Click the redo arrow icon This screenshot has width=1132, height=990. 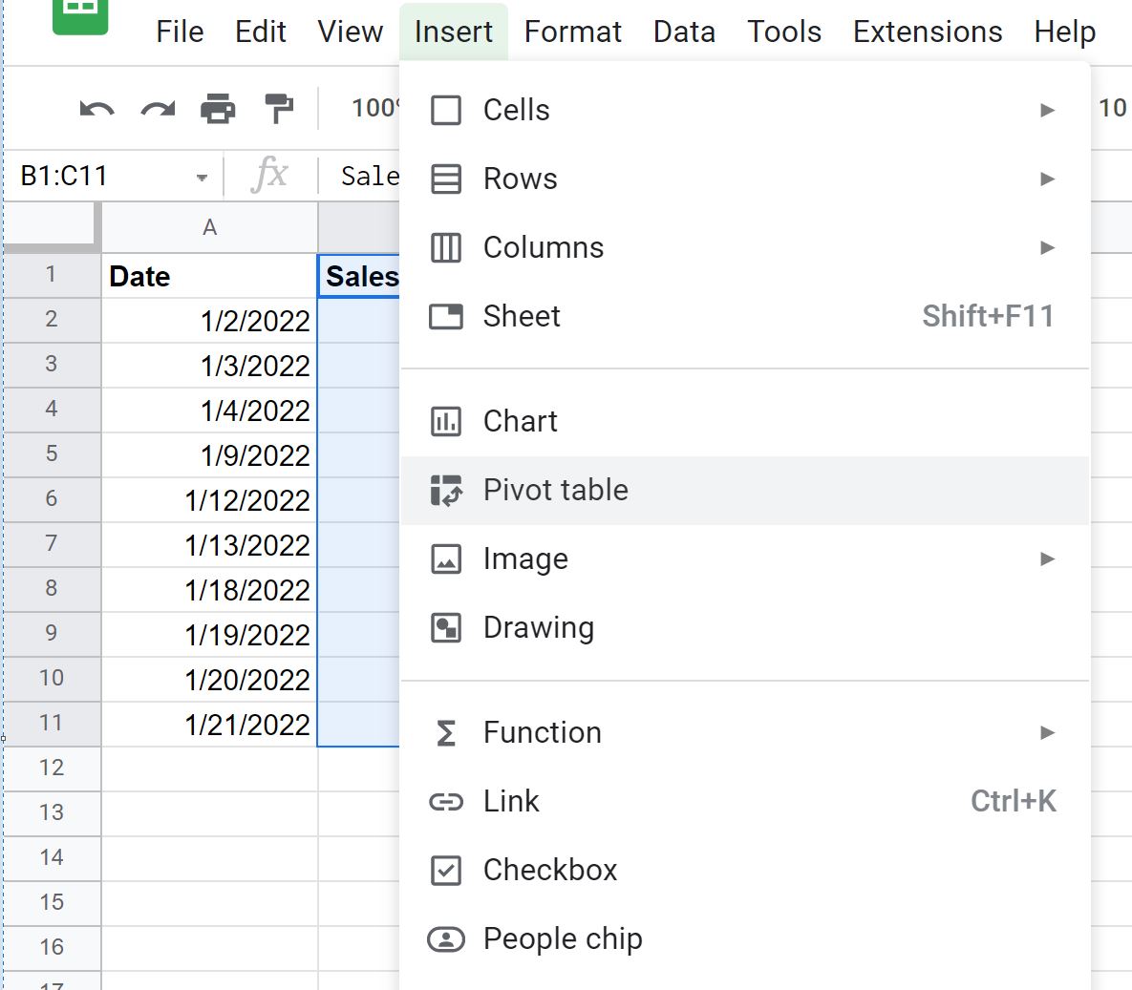pyautogui.click(x=158, y=109)
